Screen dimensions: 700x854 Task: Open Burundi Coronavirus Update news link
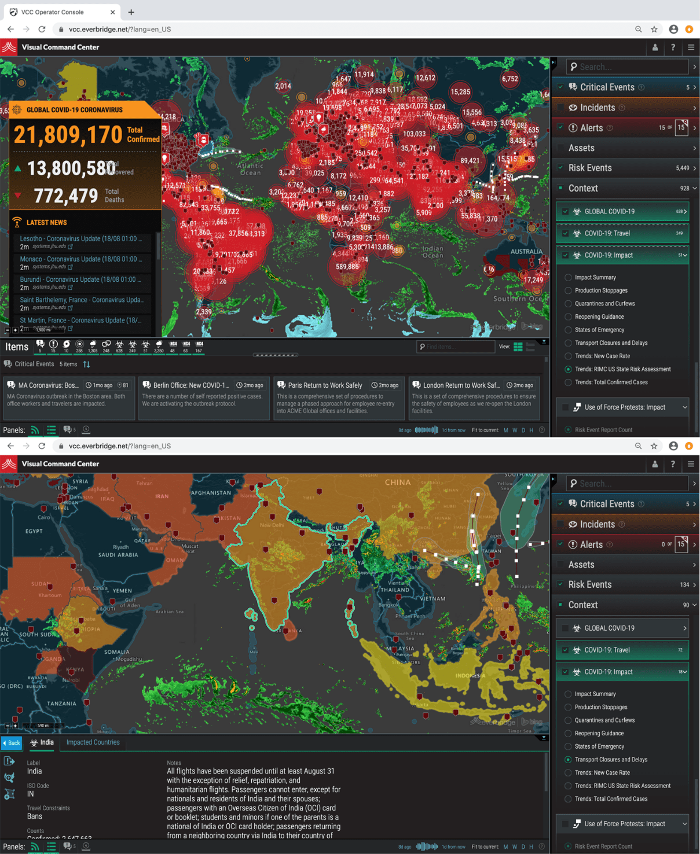click(81, 279)
